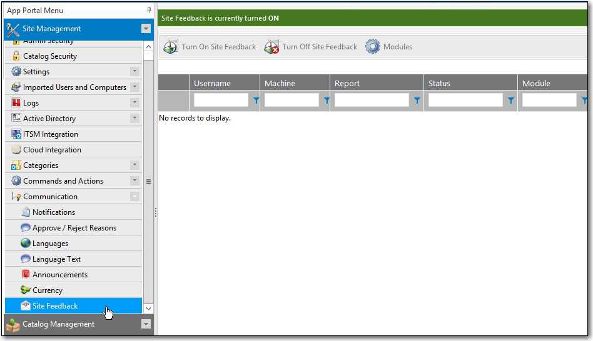Sort by the Module column header
The height and width of the screenshot is (341, 593).
(x=536, y=83)
